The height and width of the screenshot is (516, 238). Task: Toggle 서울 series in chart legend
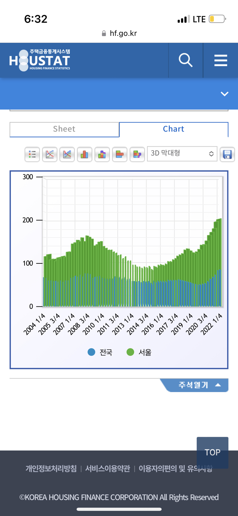coord(139,352)
